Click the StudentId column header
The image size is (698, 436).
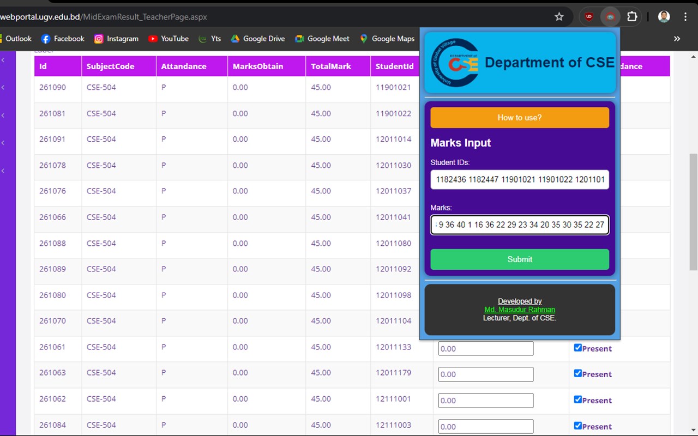pyautogui.click(x=395, y=66)
